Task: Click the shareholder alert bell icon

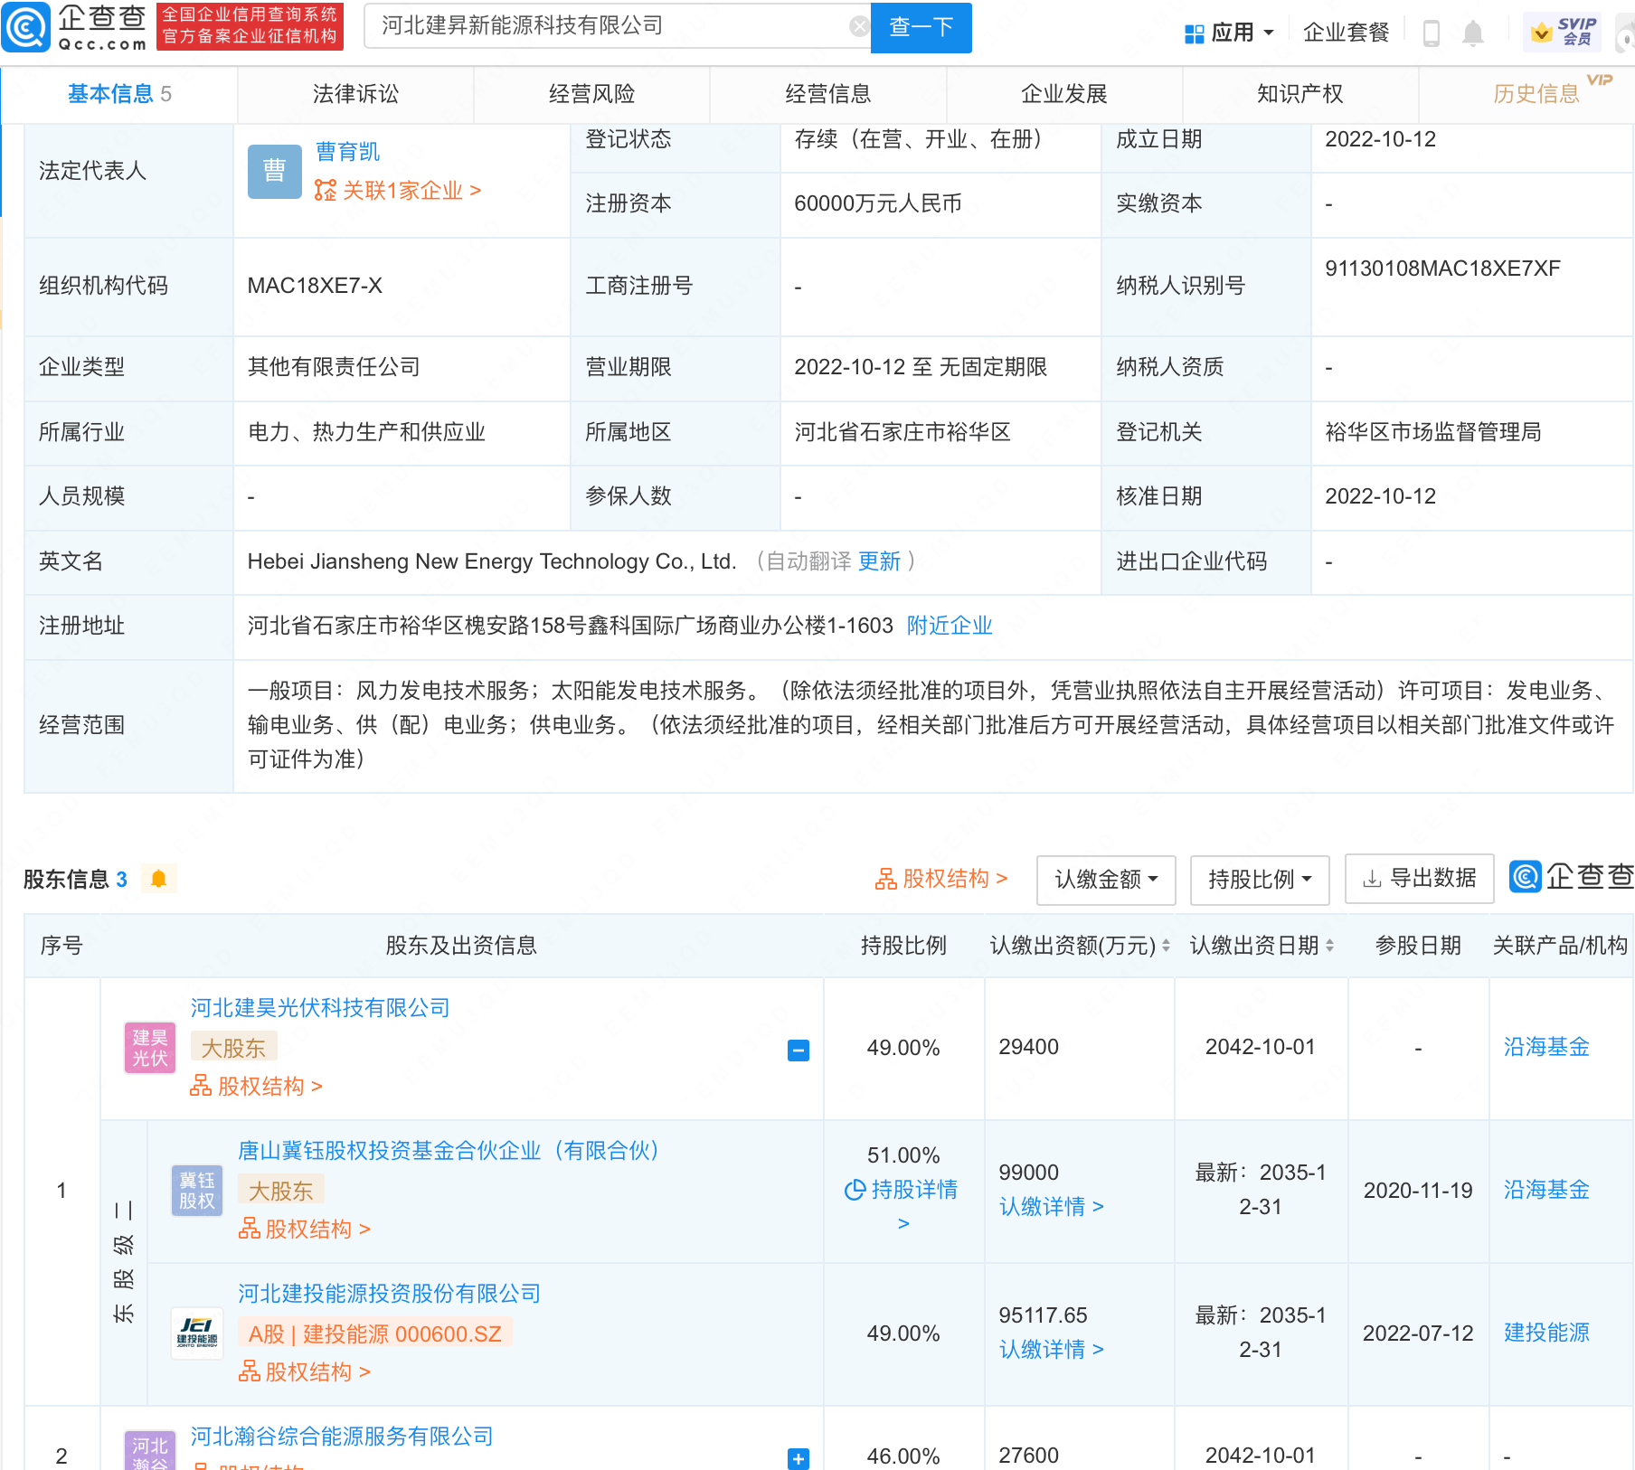Action: coord(158,879)
